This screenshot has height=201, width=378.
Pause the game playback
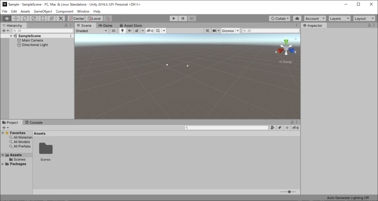click(183, 18)
